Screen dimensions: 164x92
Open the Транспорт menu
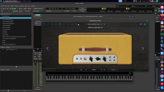tap(7, 6)
